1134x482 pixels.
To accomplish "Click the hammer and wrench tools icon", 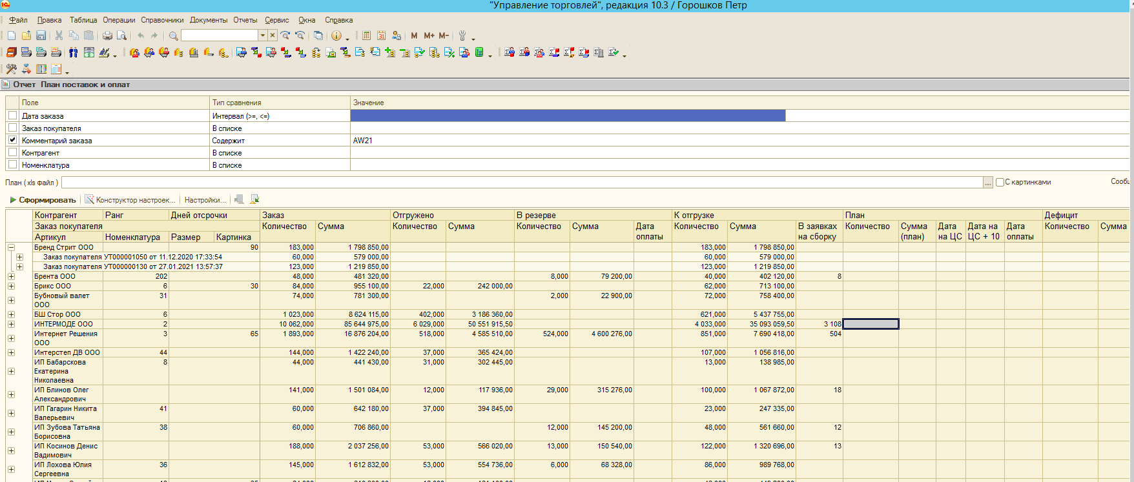I will (11, 69).
